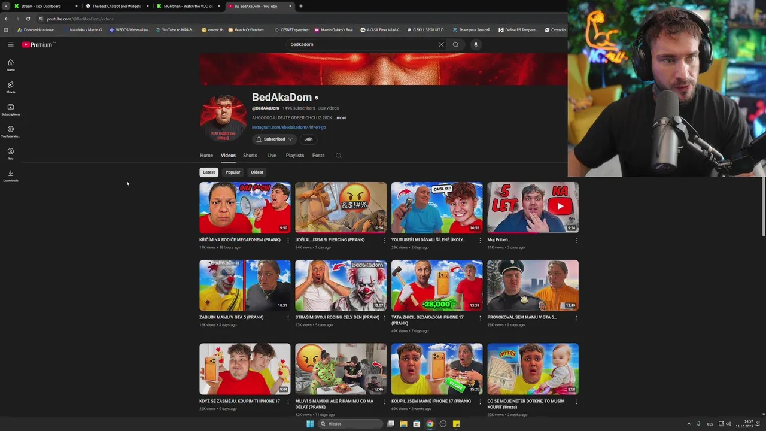Screen dimensions: 766x431
Task: Open options for TATA ZNICIL BEDAKADOM IPHONE video
Action: click(479, 318)
